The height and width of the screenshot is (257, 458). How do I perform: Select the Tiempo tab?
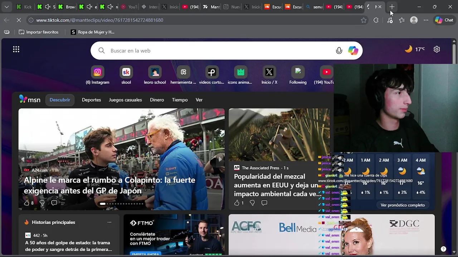[180, 100]
